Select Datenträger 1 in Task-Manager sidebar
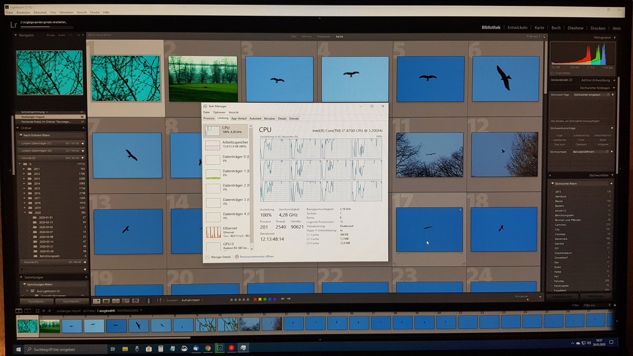633x356 pixels. (x=227, y=173)
